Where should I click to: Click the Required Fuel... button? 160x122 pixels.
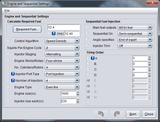27,29
